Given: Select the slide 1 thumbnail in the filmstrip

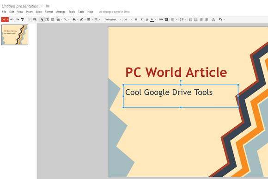Looking at the screenshot, I should click(x=15, y=35).
